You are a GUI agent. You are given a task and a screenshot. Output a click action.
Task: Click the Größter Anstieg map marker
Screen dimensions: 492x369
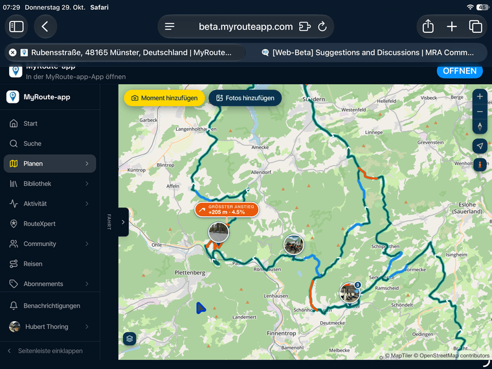[227, 210]
